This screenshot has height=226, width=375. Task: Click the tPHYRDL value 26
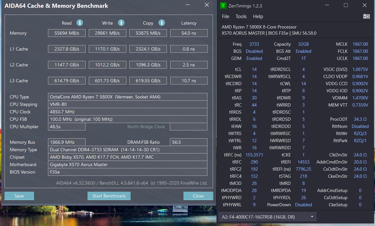pos(303,198)
